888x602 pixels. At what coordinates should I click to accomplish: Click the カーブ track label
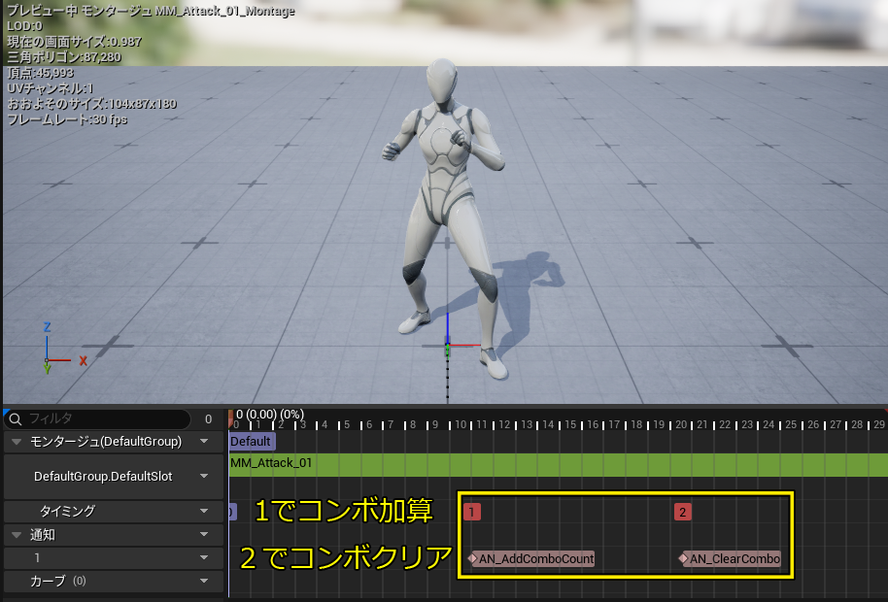click(49, 581)
